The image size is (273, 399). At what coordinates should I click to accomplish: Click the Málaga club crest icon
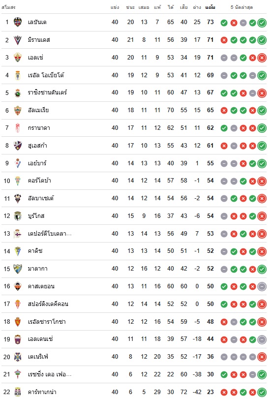[x=18, y=269]
